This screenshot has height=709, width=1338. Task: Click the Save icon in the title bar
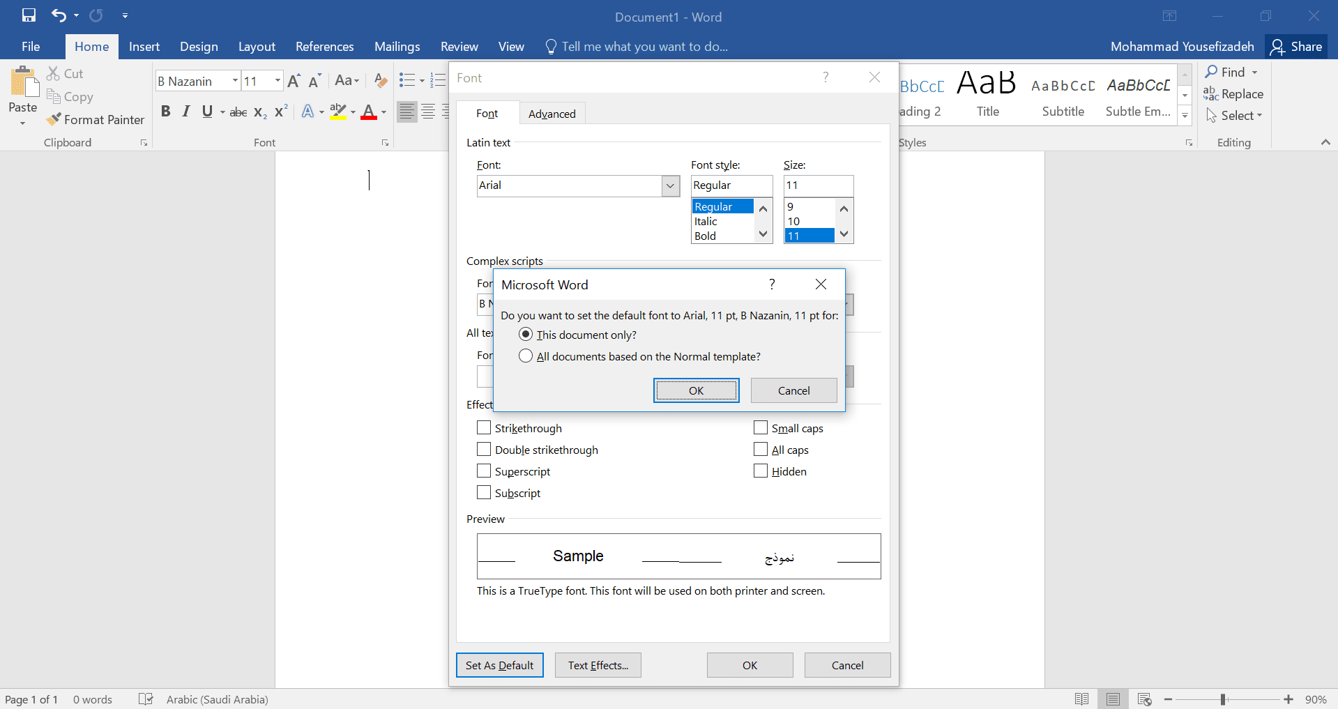[x=29, y=15]
